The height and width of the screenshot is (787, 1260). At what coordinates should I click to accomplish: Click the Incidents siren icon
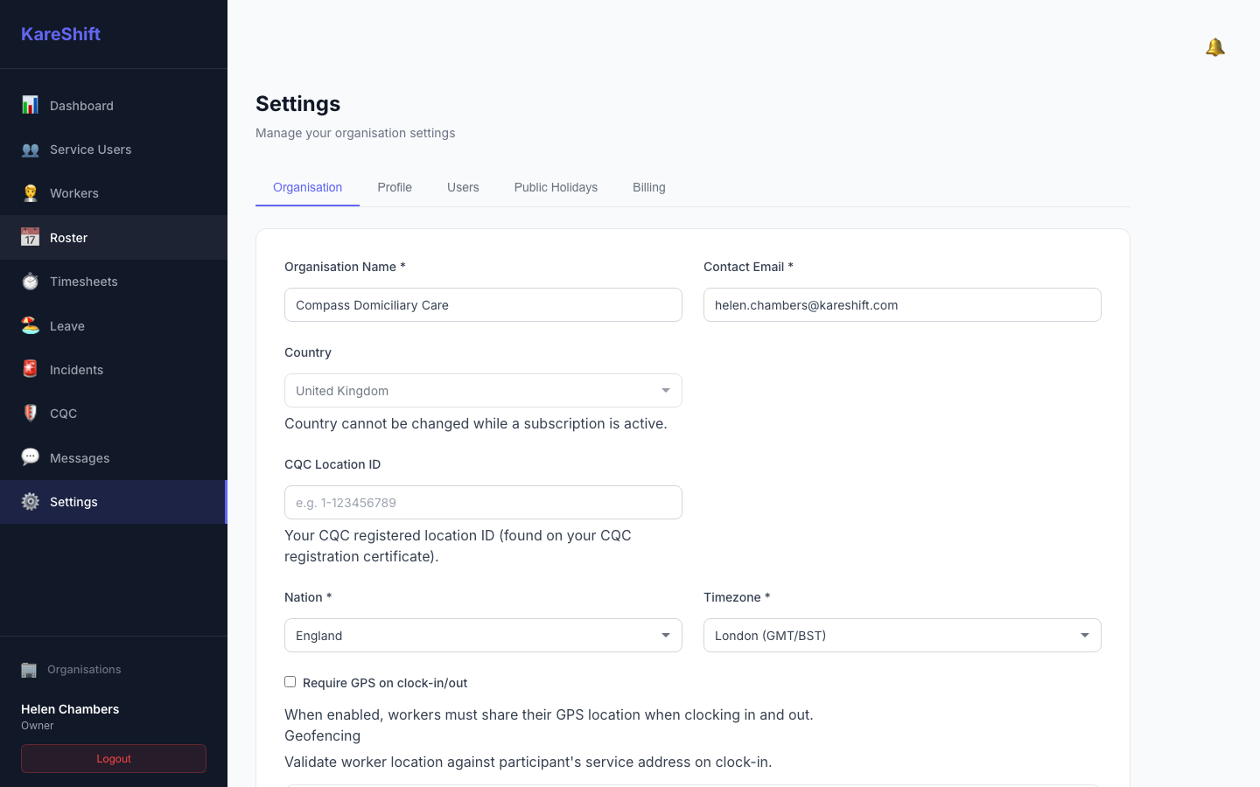pyautogui.click(x=31, y=369)
